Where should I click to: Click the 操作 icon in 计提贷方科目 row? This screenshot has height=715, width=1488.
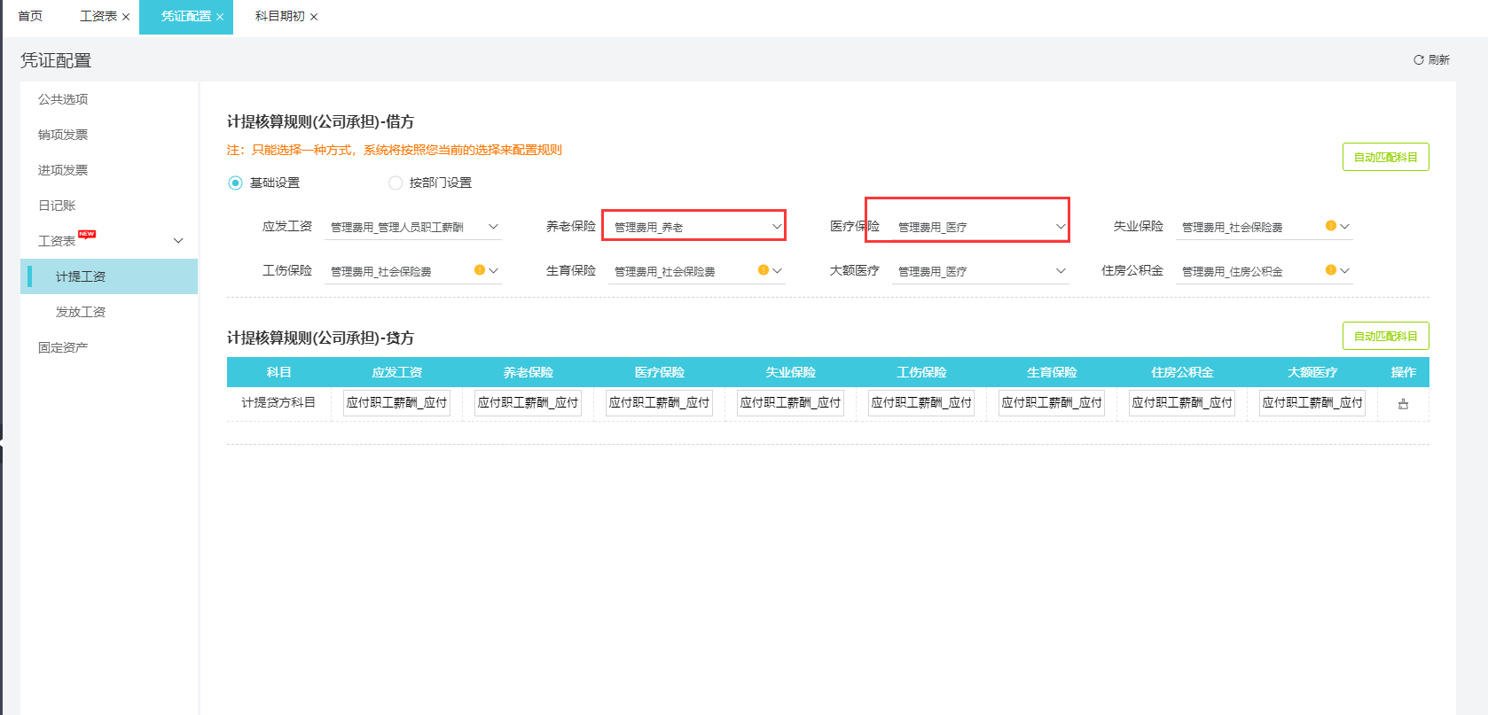coord(1403,404)
